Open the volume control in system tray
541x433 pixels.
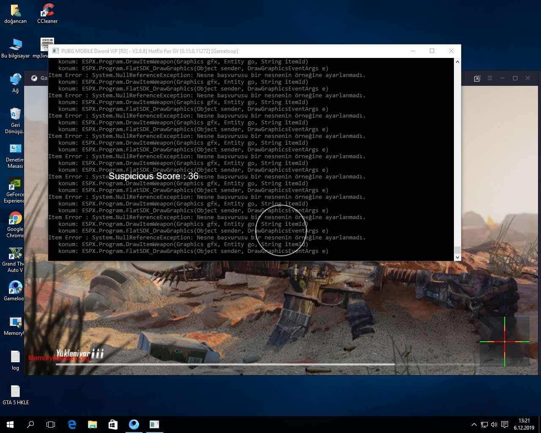coord(494,425)
